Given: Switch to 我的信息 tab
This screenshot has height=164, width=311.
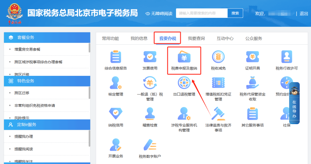Looking at the screenshot, I should pyautogui.click(x=139, y=38).
